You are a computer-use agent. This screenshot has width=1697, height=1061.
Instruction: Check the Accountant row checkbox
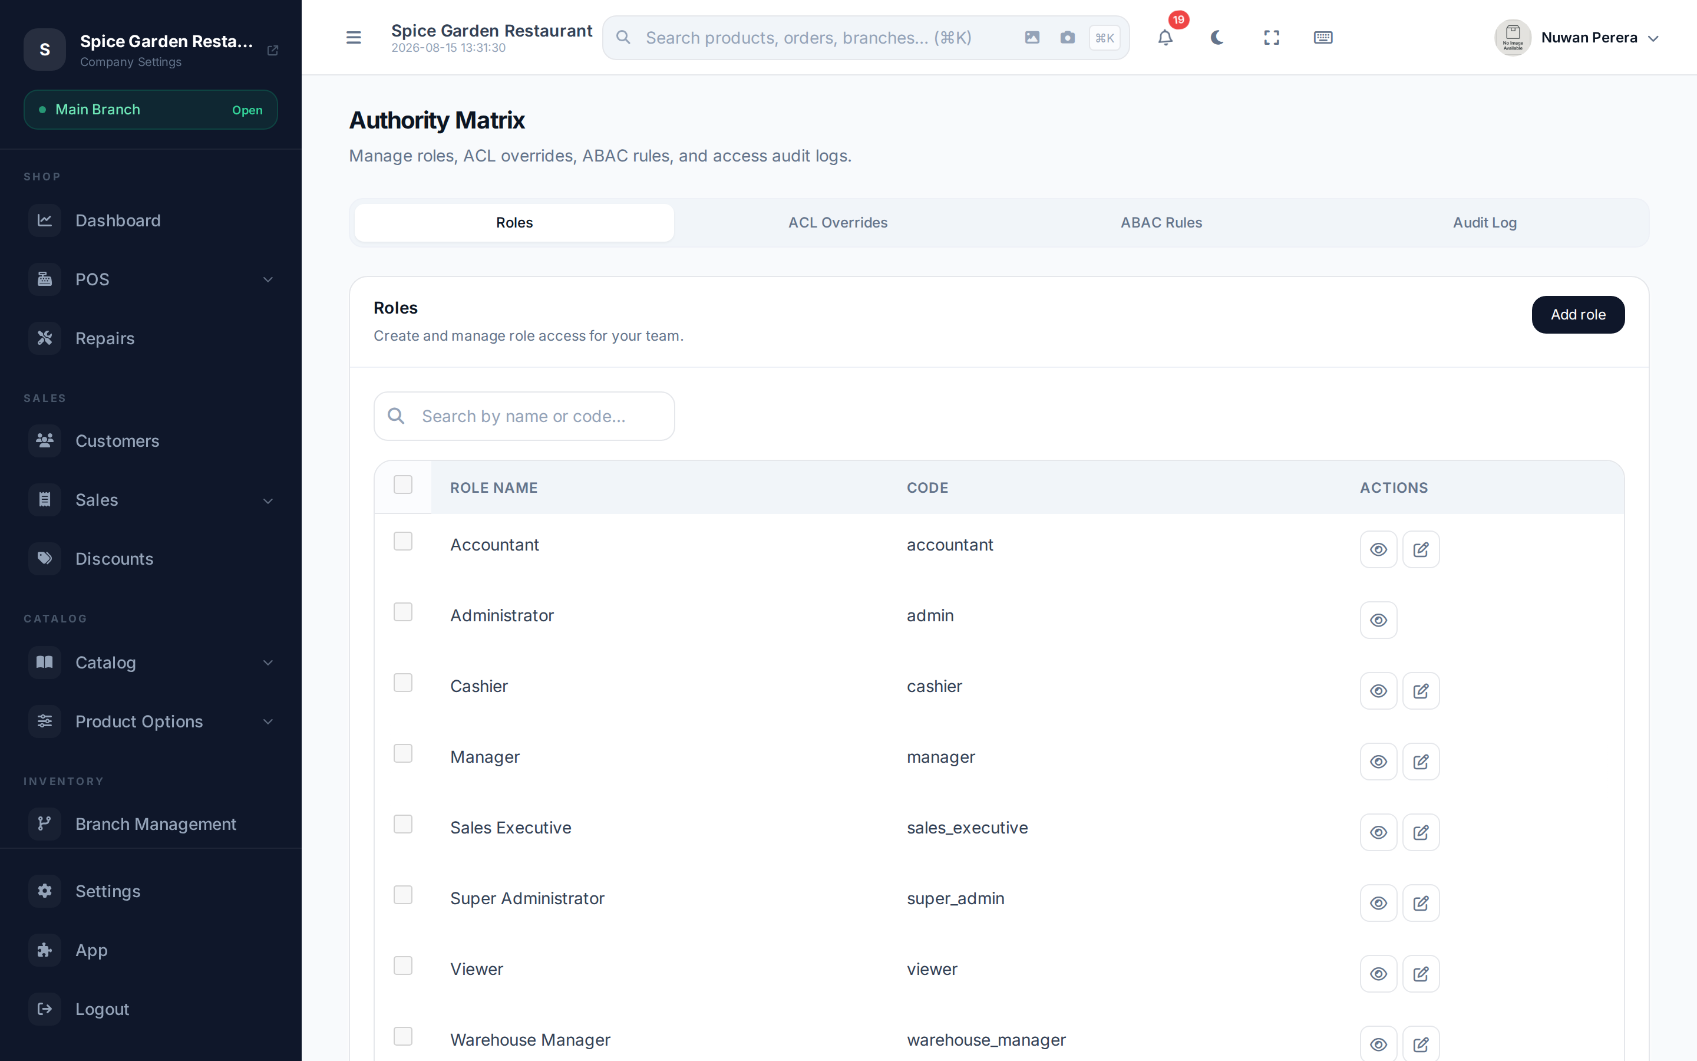click(x=403, y=541)
